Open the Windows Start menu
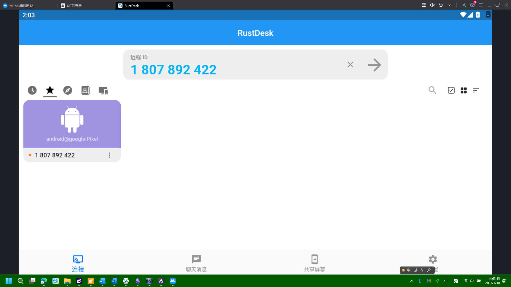 tap(9, 281)
